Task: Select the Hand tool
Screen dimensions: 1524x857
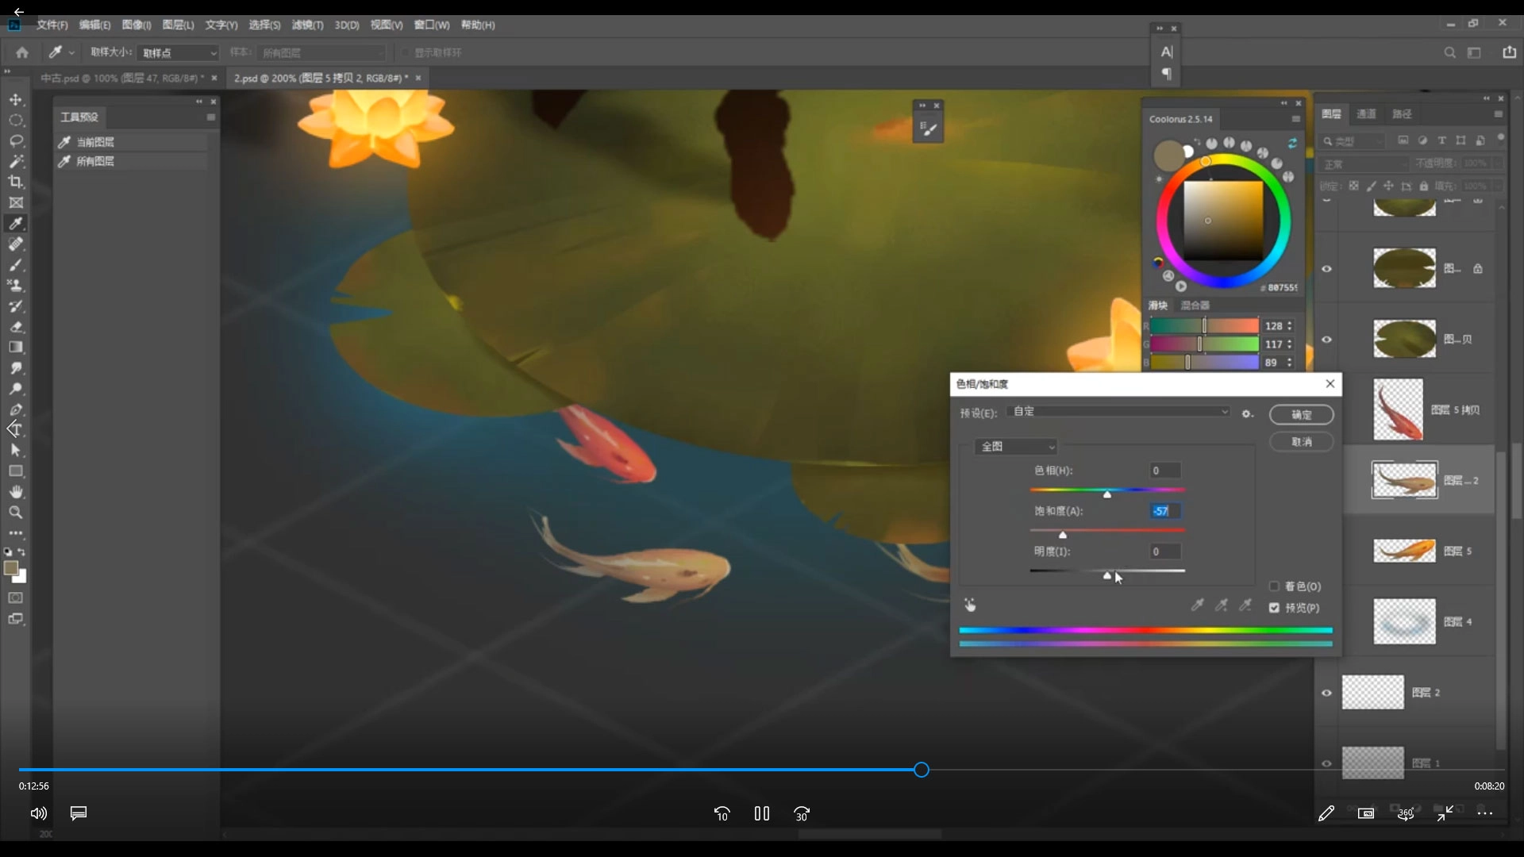Action: point(16,492)
